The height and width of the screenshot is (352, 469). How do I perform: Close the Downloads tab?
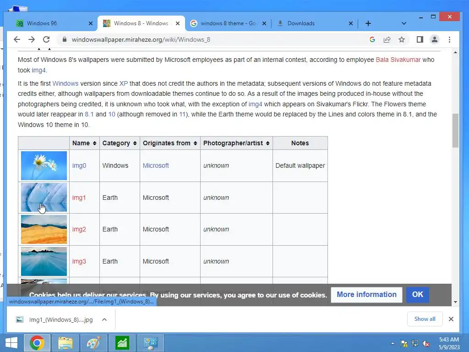pos(351,23)
